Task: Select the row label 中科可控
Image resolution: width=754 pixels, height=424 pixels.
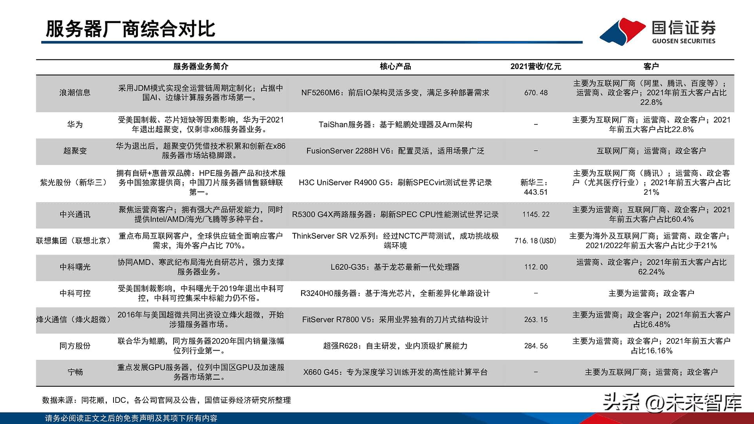Action: [75, 293]
